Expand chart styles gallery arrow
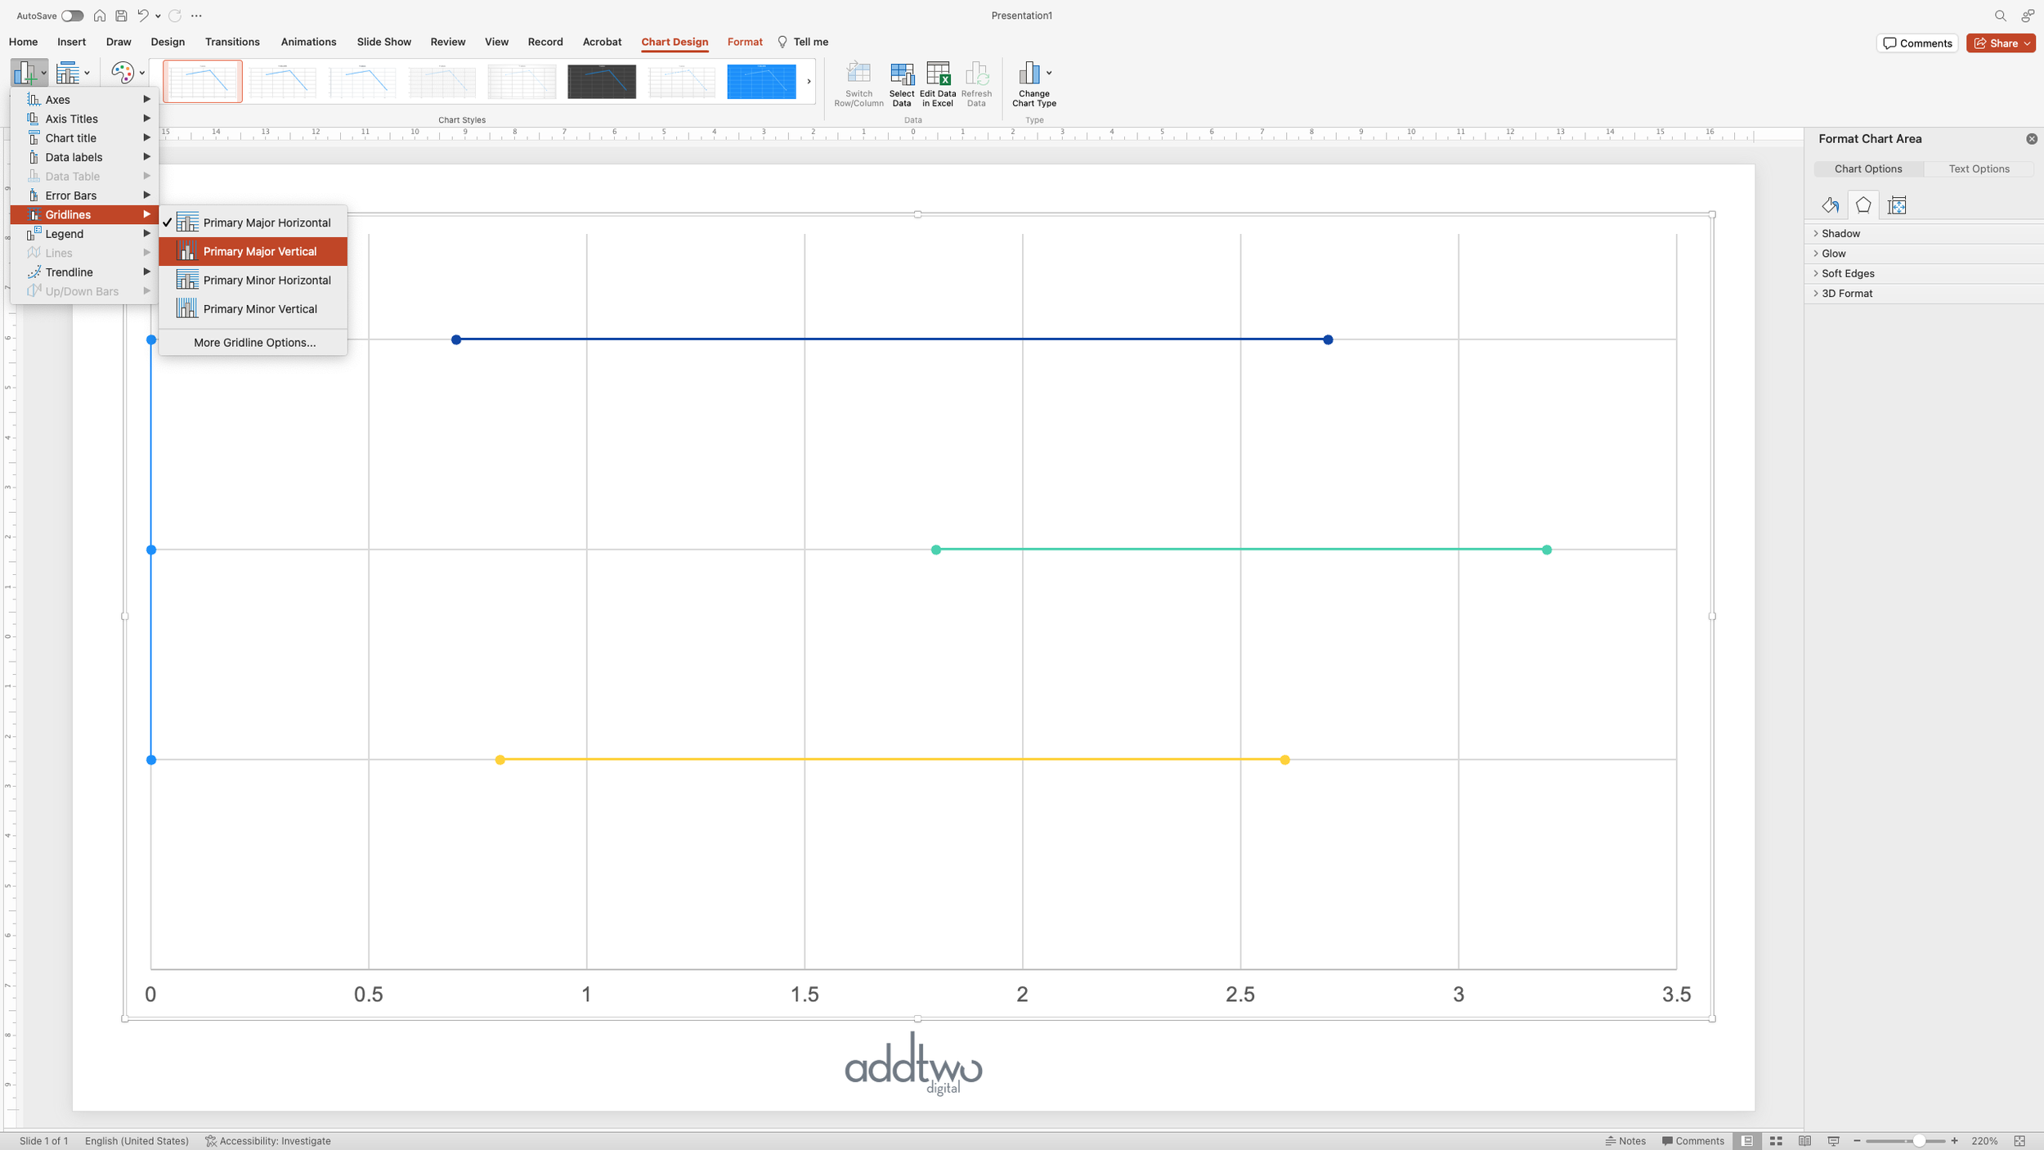Screen dimensions: 2044x1150 point(809,82)
